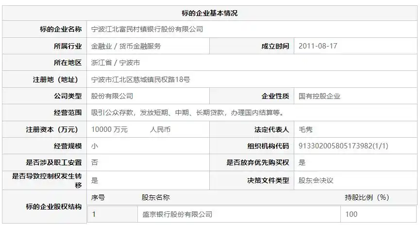Select the currency text 人民币
Viewport: 420px width, 225px height.
pos(160,129)
